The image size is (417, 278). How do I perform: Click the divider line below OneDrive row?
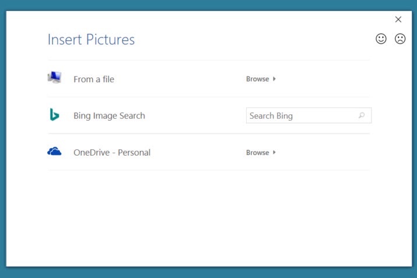[209, 170]
